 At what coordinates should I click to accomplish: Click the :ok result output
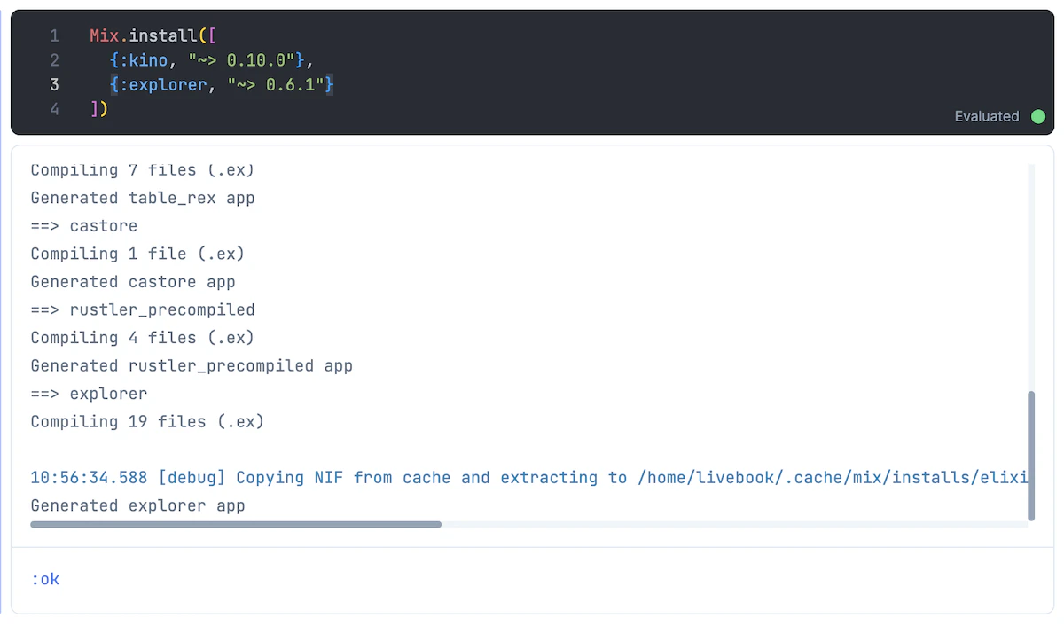click(x=45, y=579)
